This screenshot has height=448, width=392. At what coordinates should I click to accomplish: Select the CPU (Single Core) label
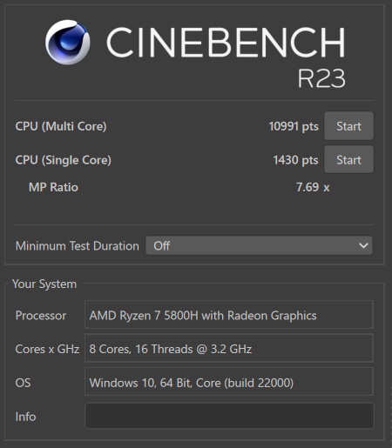pyautogui.click(x=64, y=160)
